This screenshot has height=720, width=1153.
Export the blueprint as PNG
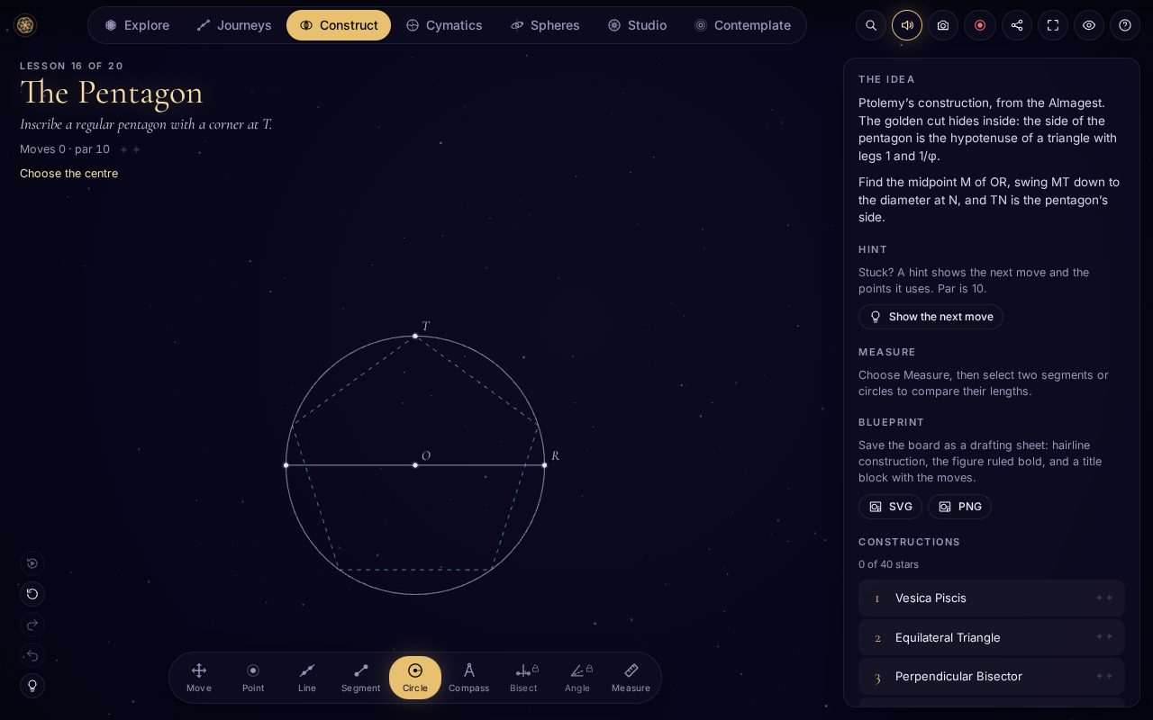[959, 507]
